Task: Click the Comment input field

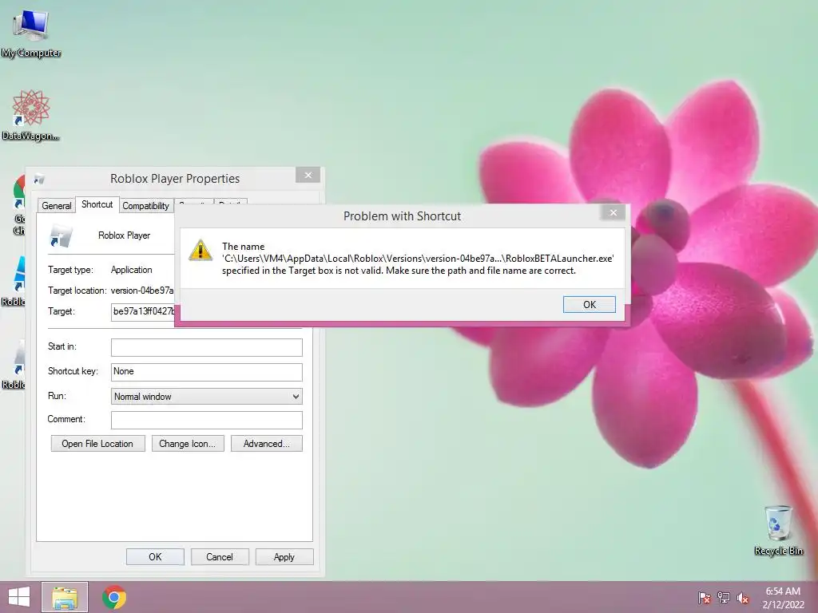Action: (x=207, y=420)
